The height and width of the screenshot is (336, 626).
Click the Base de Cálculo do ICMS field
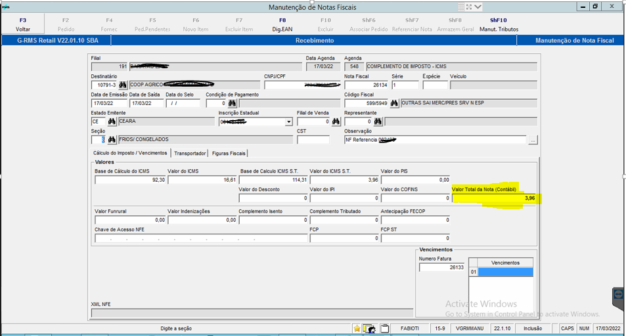point(130,180)
